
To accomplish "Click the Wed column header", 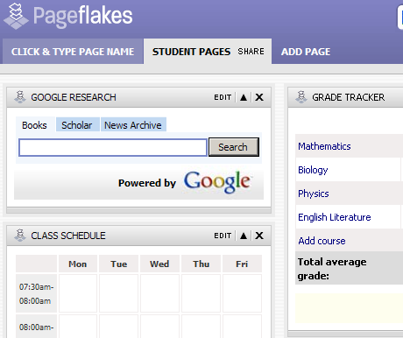I will pyautogui.click(x=159, y=264).
